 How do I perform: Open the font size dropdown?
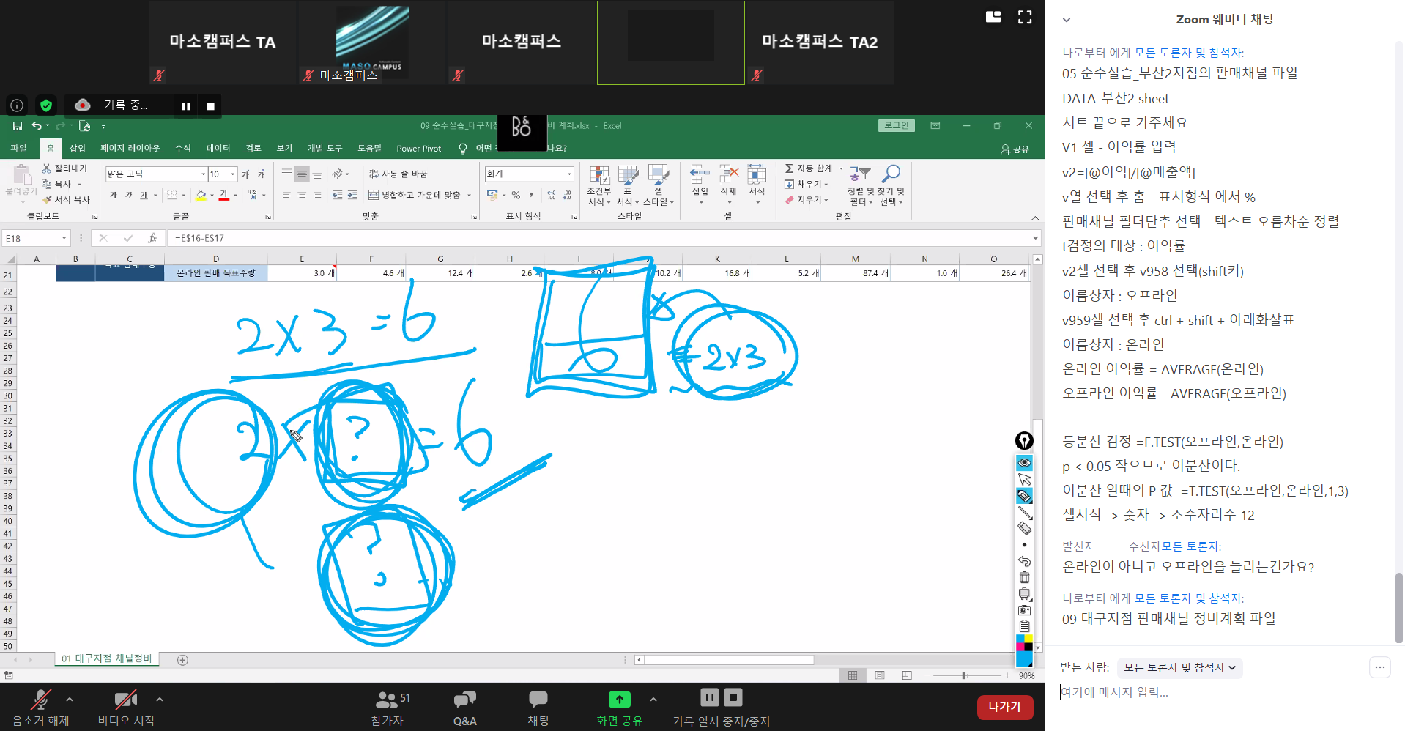[x=233, y=174]
